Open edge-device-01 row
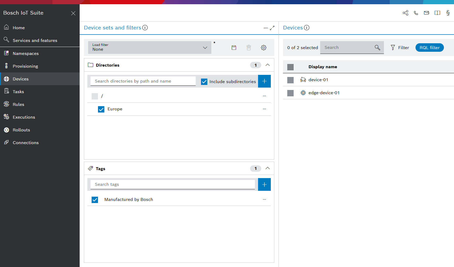The width and height of the screenshot is (454, 267). [369, 93]
